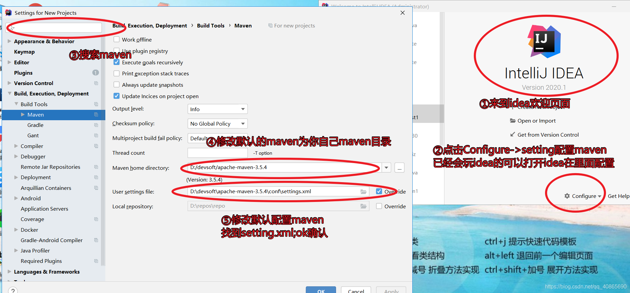Click the search magnifier icon in settings search

pyautogui.click(x=11, y=28)
